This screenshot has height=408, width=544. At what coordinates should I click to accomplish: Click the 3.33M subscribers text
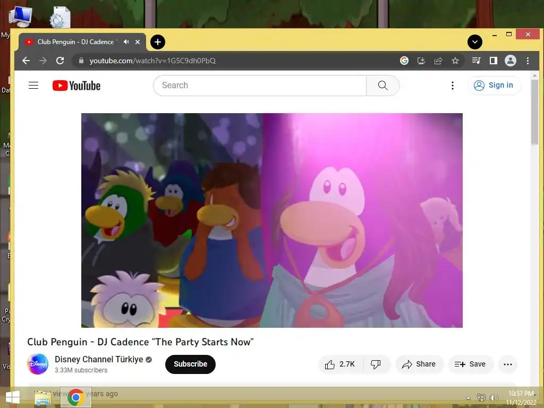81,370
